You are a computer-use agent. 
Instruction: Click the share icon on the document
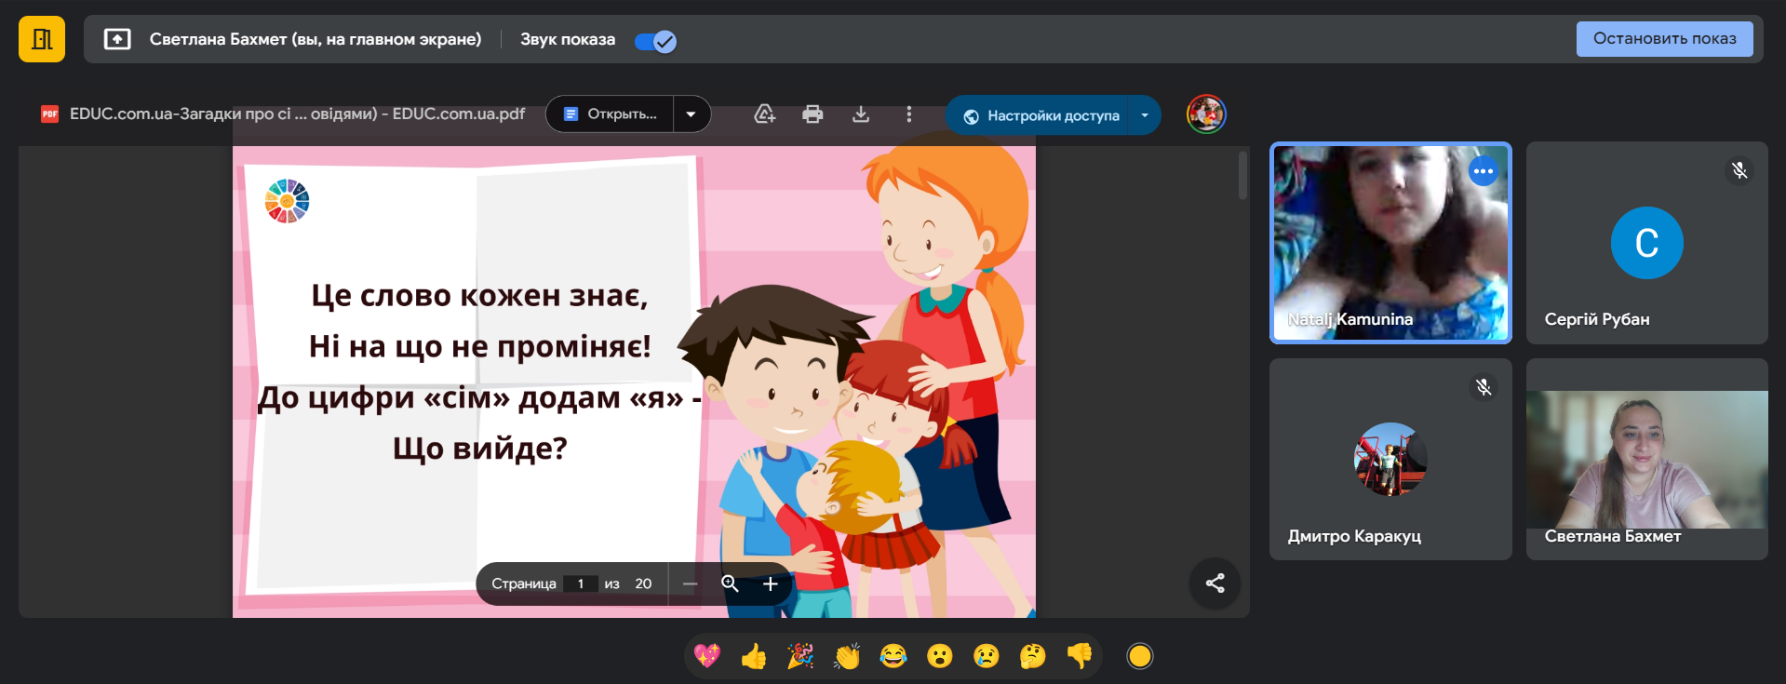coord(1215,583)
